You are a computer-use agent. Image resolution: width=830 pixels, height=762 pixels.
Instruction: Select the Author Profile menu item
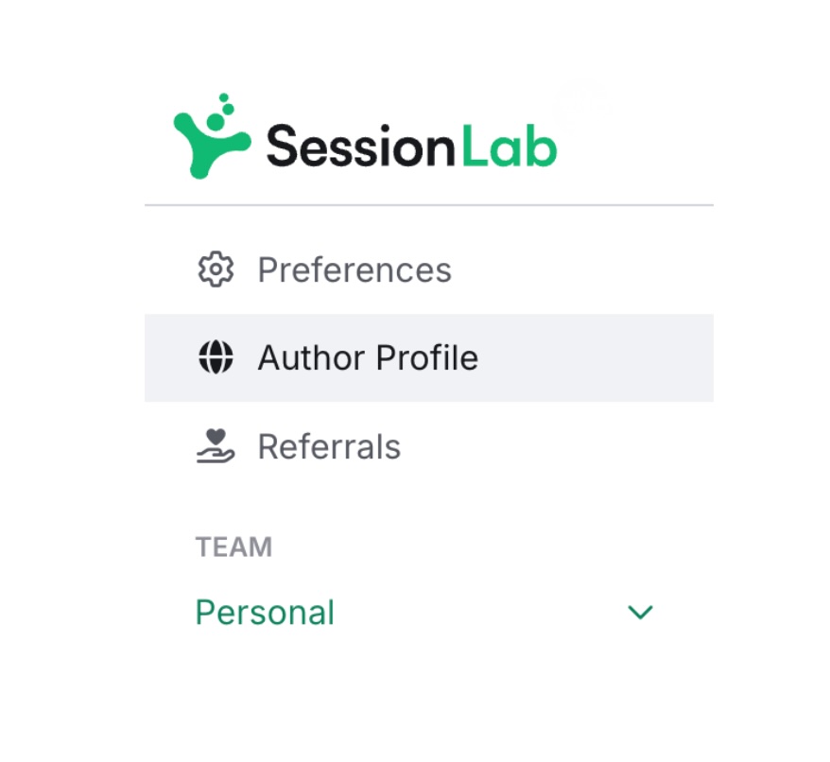coord(367,358)
